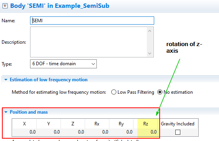Screen dimensions: 219x141
Task: Click the Rz column header
Action: pos(146,124)
